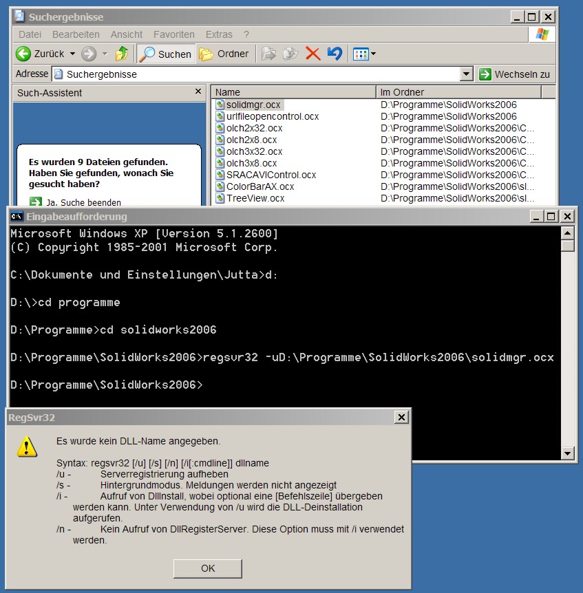583x593 pixels.
Task: Click the file icon beside olch3x8.ocx
Action: click(220, 163)
